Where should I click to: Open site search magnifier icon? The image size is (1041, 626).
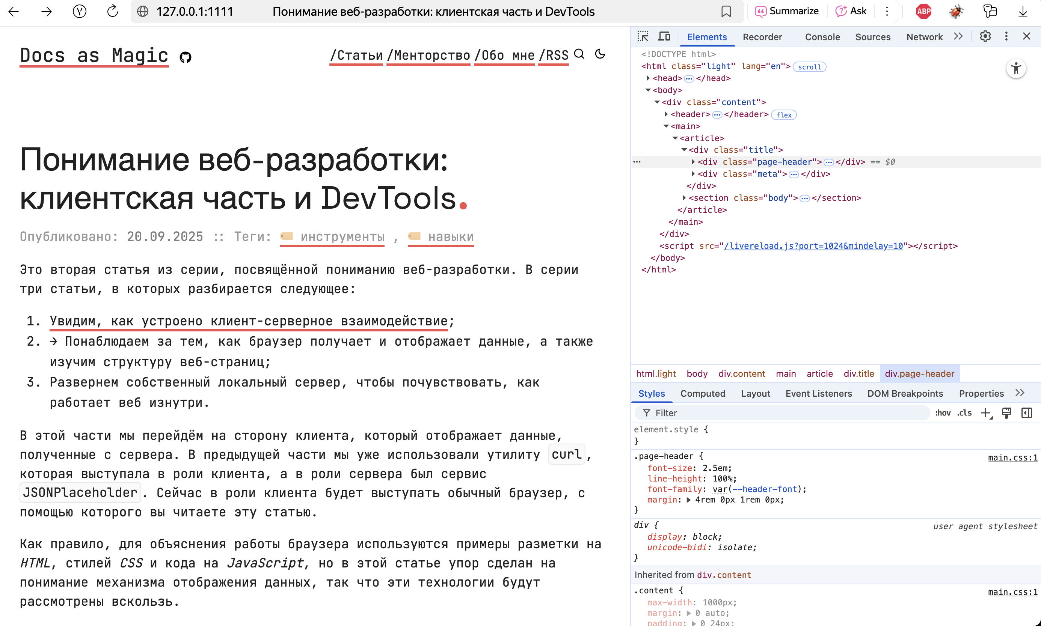(x=579, y=54)
